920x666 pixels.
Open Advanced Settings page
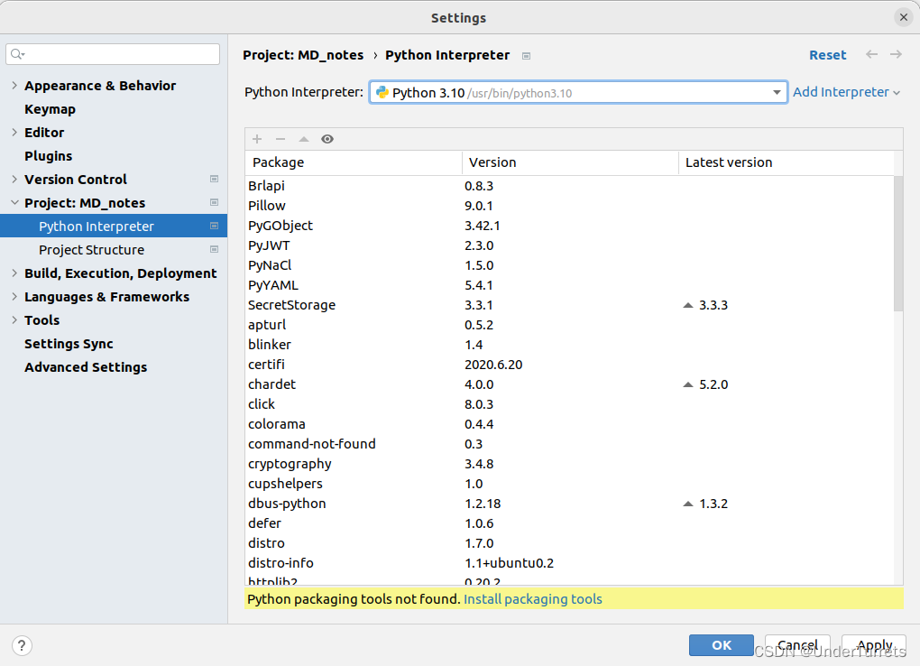(86, 367)
